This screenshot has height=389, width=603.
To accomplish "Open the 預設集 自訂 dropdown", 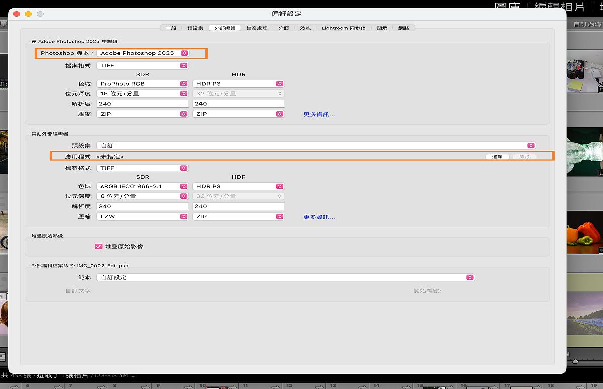I will (x=316, y=145).
